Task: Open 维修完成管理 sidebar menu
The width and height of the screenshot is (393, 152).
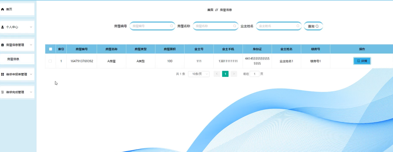Action: coord(17,92)
